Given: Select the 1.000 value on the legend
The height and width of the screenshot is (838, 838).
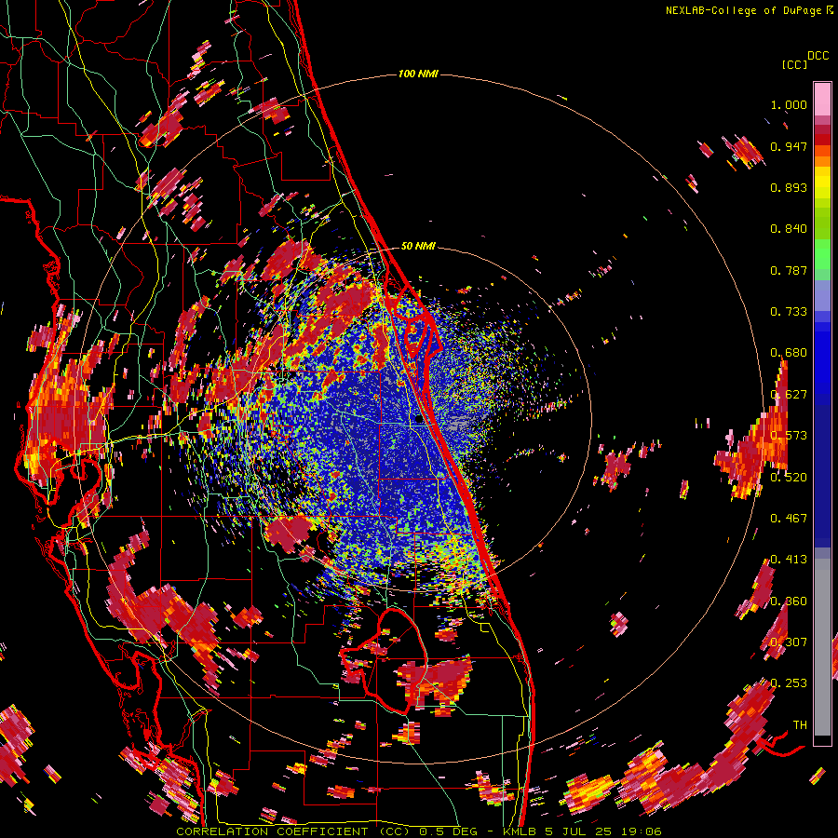Looking at the screenshot, I should click(789, 104).
